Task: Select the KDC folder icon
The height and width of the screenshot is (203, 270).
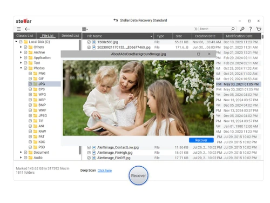Action: pyautogui.click(x=35, y=142)
